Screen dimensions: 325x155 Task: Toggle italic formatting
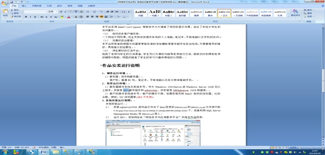(x=30, y=17)
